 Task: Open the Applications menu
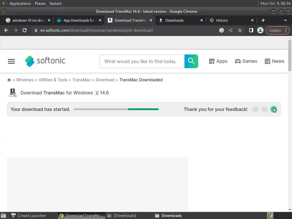(20, 3)
